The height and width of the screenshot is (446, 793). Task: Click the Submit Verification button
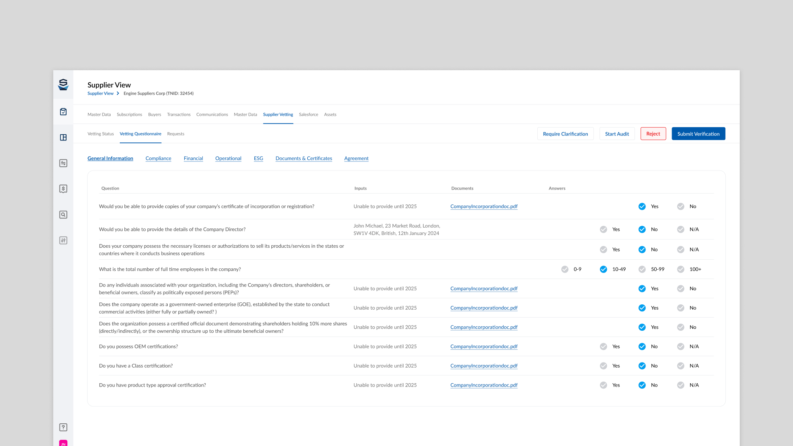pos(698,134)
